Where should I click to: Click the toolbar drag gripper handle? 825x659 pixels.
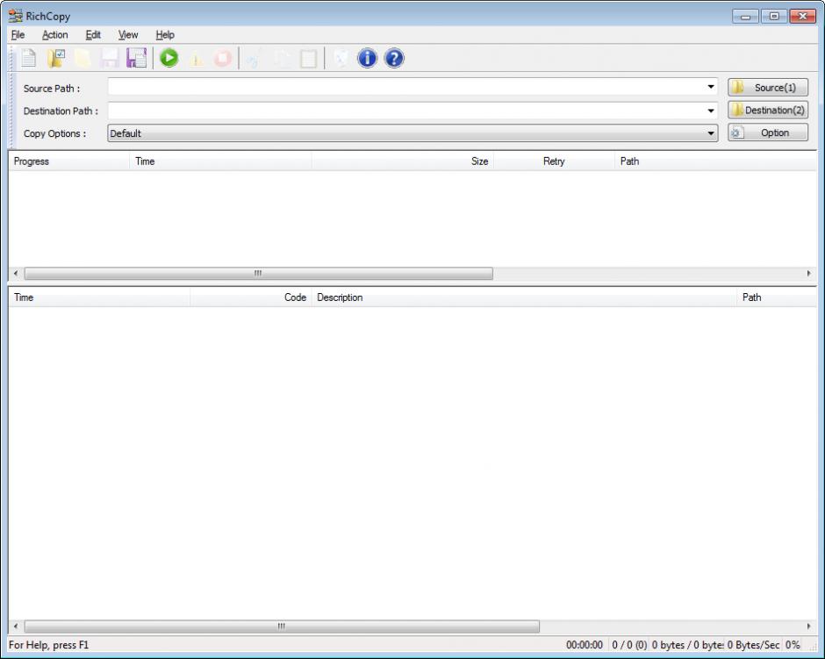(12, 59)
